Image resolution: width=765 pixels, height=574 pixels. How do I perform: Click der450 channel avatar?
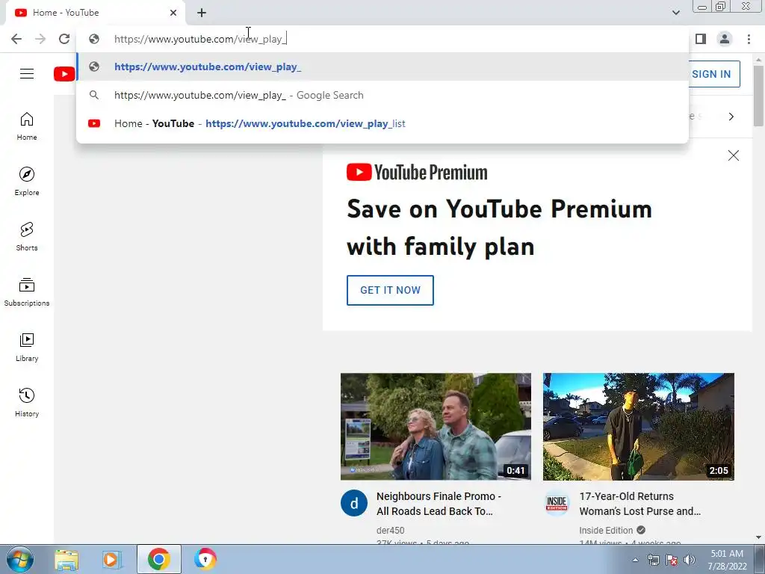pos(353,503)
